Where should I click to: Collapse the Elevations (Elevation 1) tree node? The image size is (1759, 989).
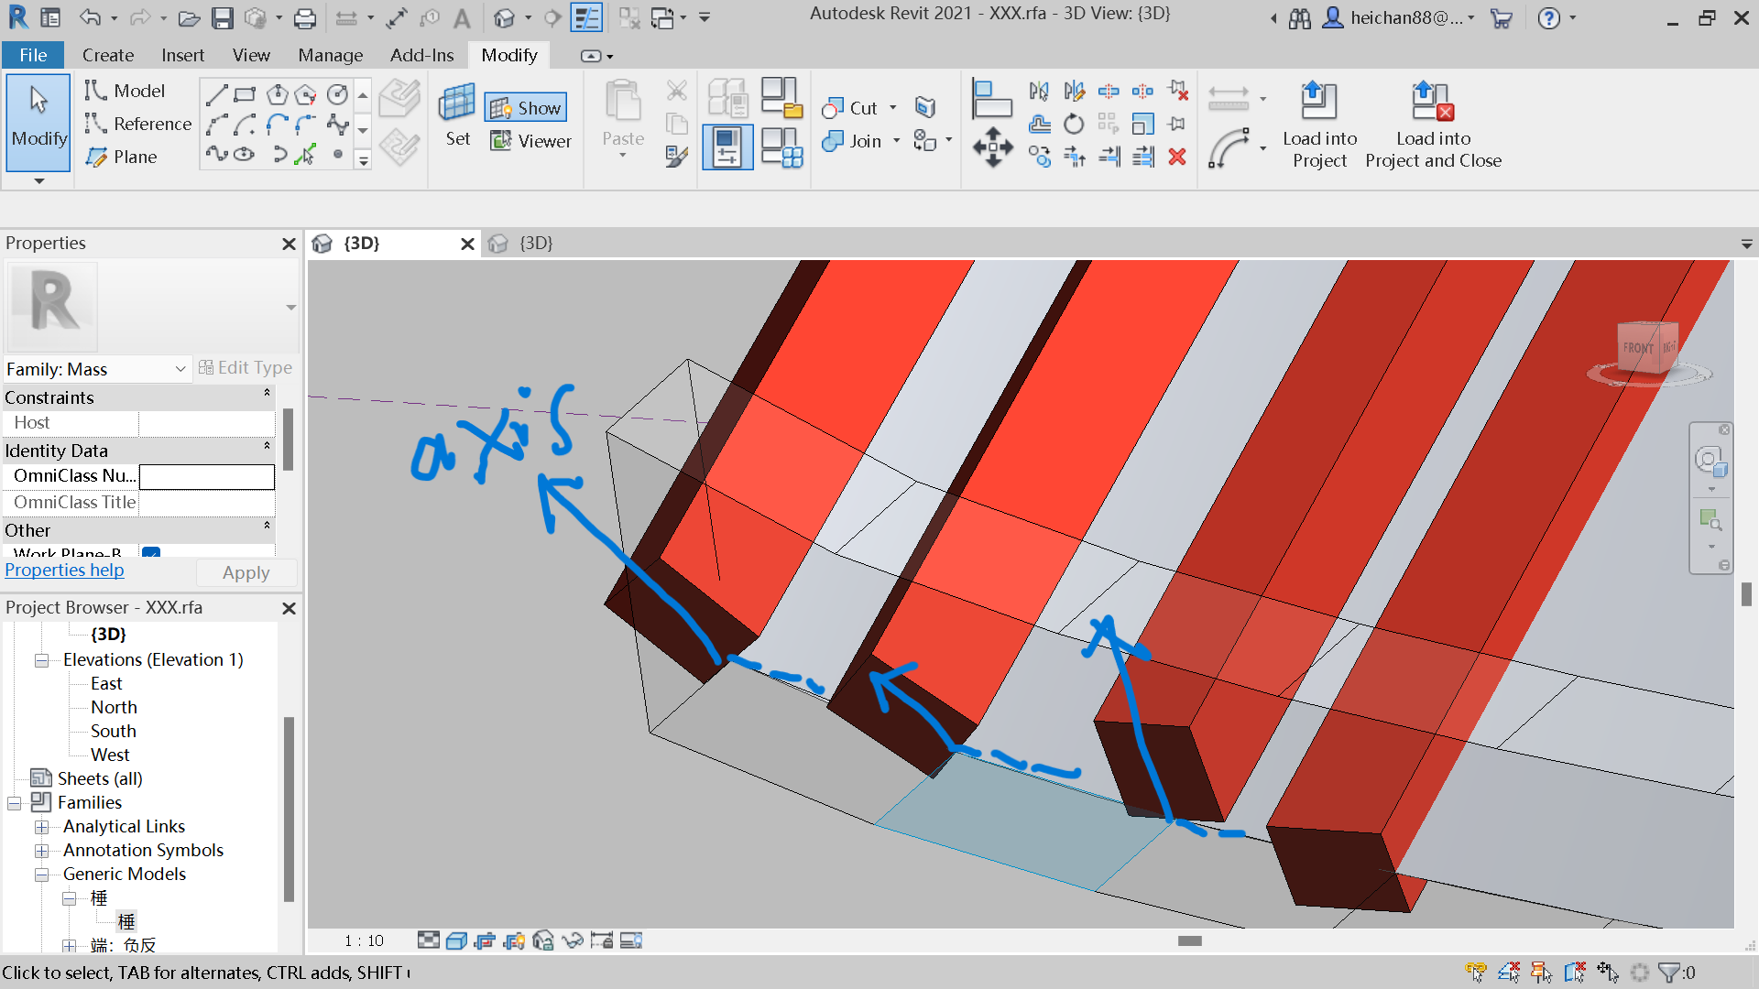(41, 659)
